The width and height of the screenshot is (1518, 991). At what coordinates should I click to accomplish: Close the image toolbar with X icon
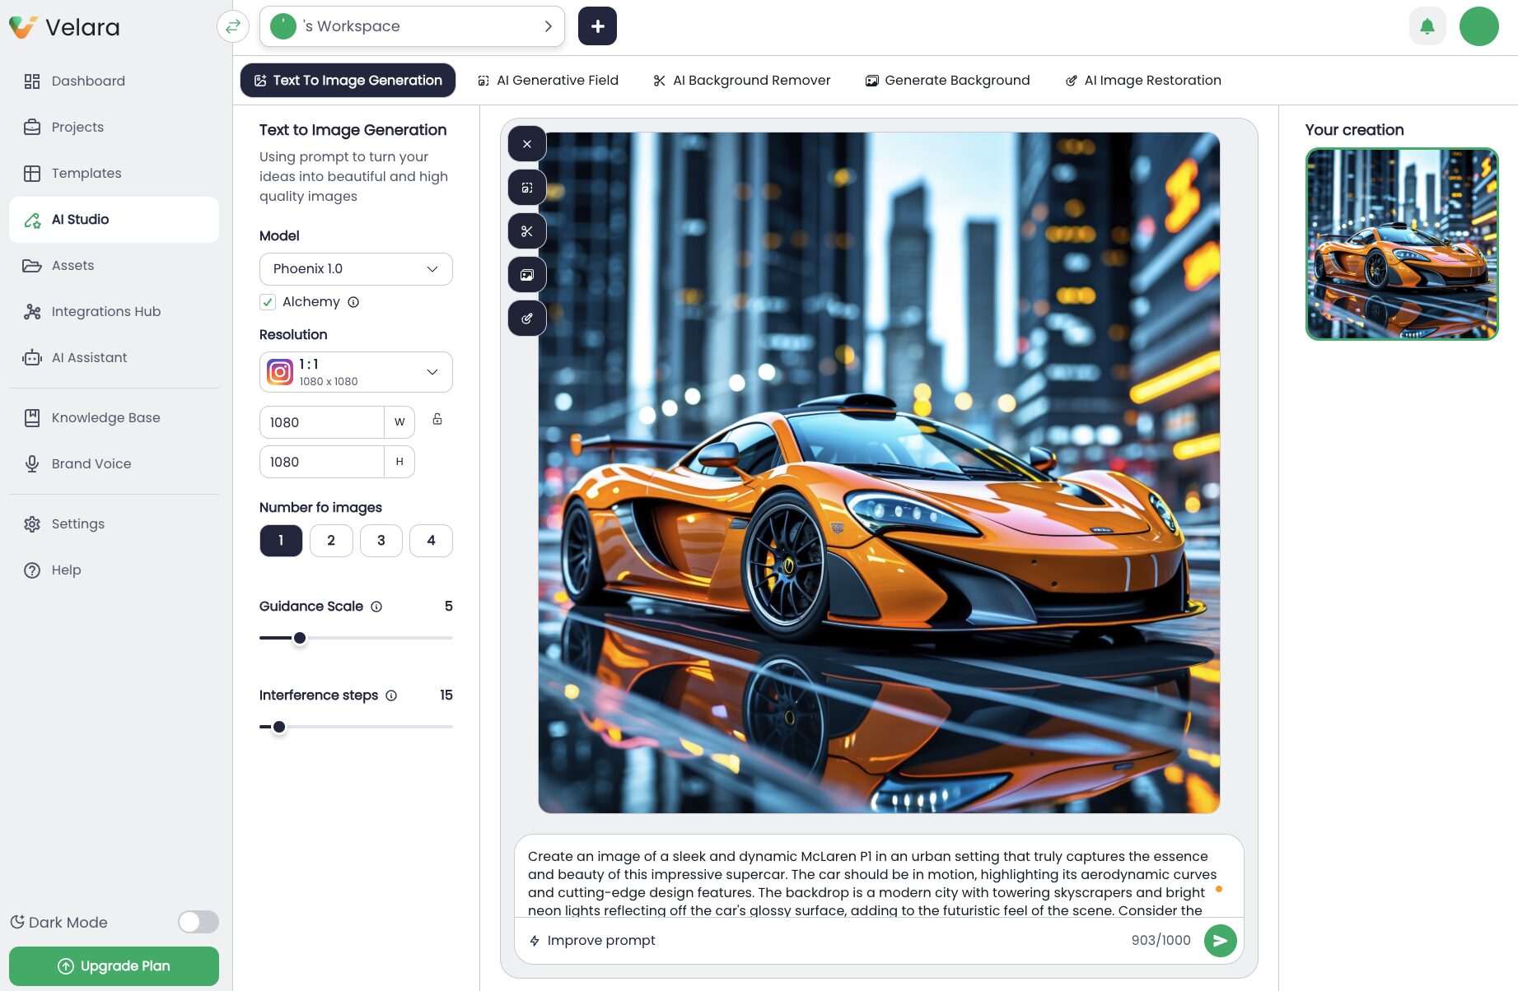(527, 144)
